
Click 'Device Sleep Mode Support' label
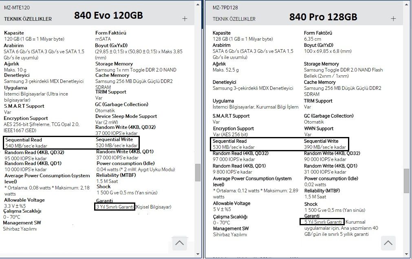(126, 116)
